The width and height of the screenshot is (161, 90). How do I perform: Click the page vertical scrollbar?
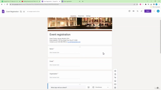tap(160, 36)
